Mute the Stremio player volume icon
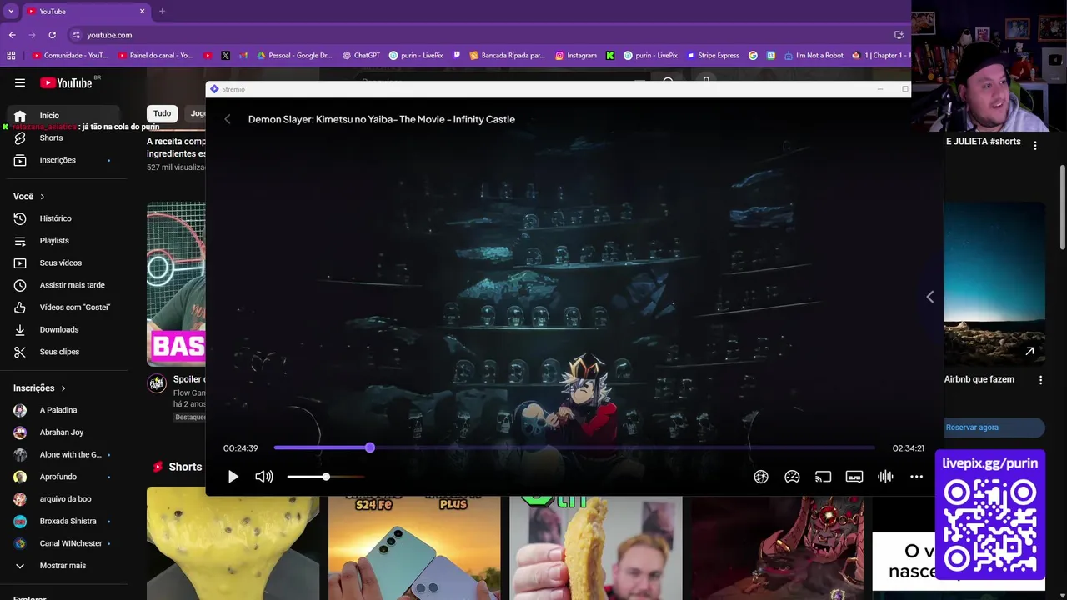Viewport: 1067px width, 600px height. pyautogui.click(x=264, y=477)
